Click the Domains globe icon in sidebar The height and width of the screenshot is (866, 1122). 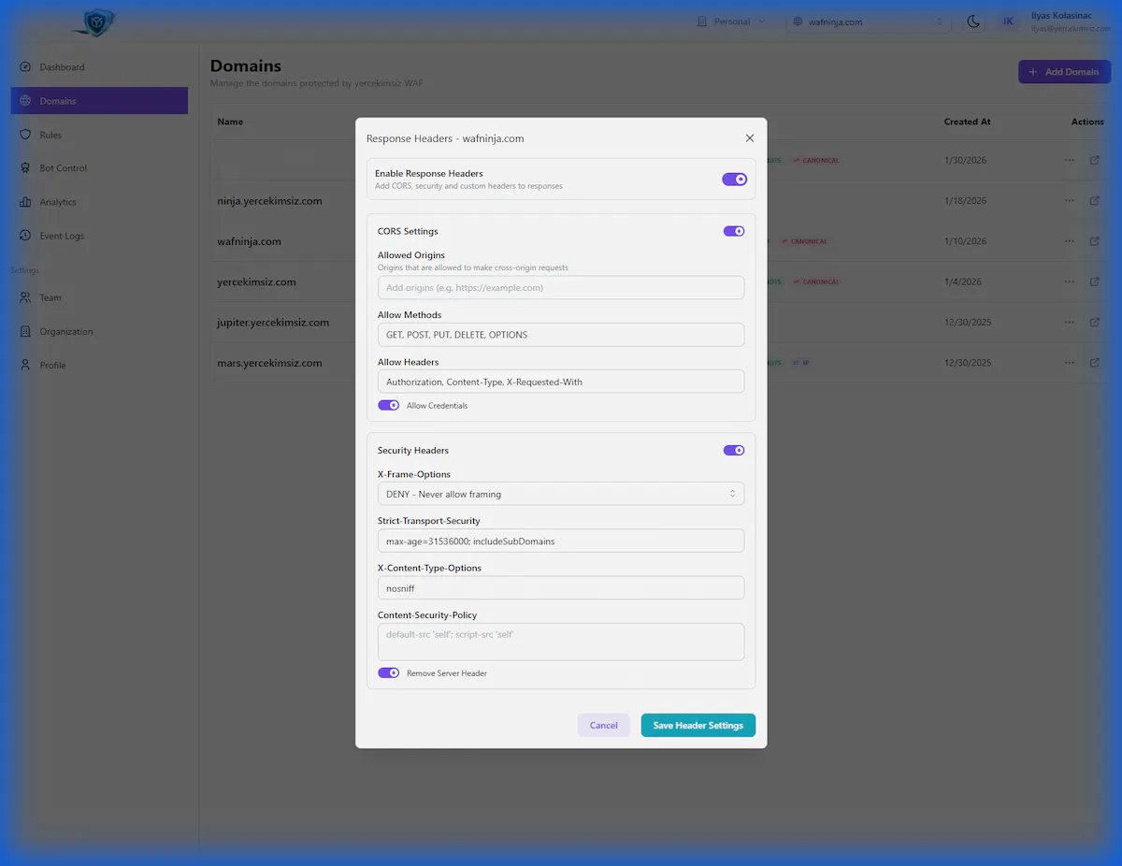[x=25, y=101]
